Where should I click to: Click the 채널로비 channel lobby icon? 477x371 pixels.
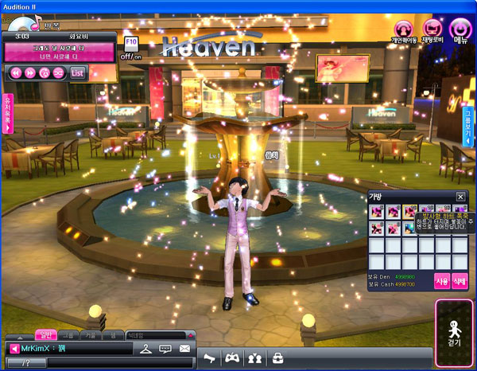click(x=431, y=30)
